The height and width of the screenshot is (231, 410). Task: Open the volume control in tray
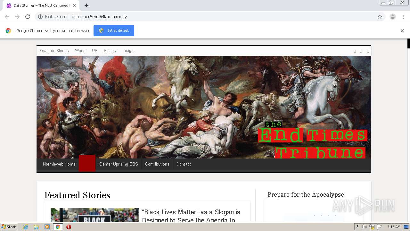tap(364, 227)
